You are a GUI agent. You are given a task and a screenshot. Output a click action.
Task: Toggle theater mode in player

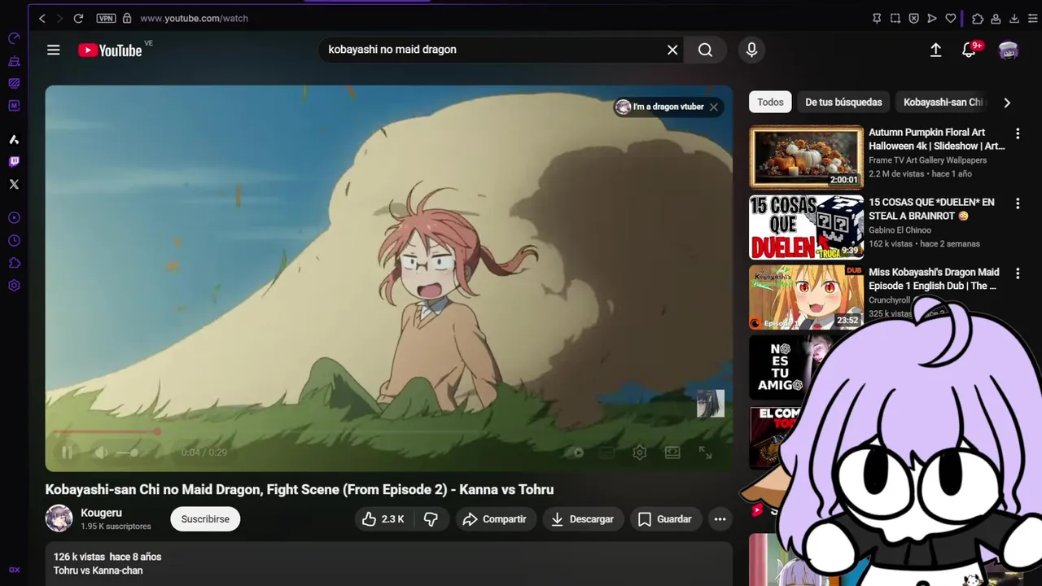pyautogui.click(x=672, y=453)
